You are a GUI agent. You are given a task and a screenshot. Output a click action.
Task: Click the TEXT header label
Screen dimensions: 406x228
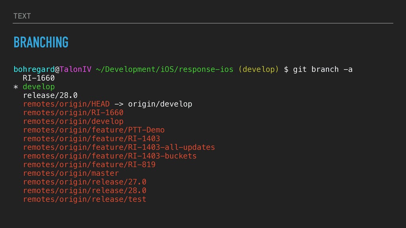(x=22, y=16)
